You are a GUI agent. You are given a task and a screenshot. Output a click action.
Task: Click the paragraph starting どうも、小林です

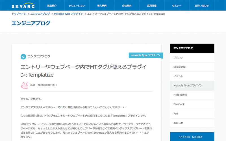pos(31,99)
